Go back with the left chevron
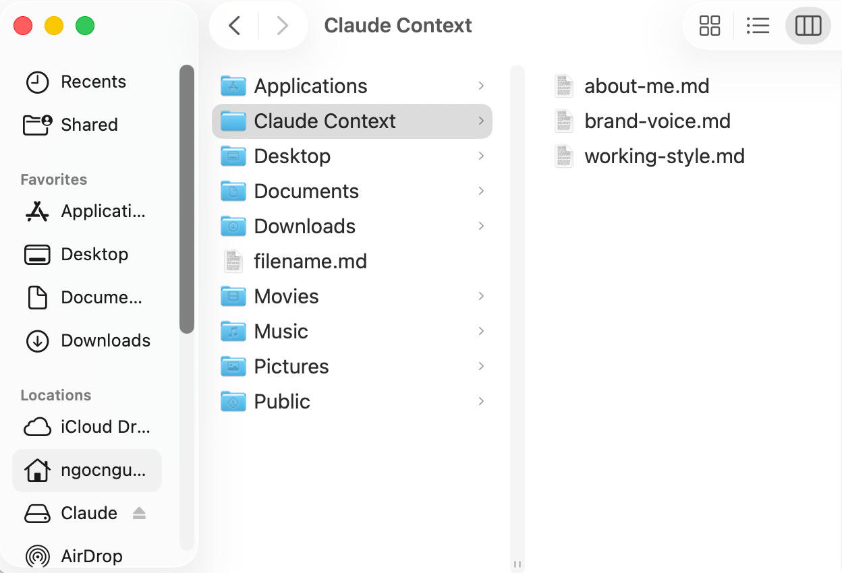842x573 pixels. pos(234,26)
